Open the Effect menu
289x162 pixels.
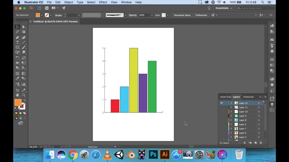coord(103,2)
